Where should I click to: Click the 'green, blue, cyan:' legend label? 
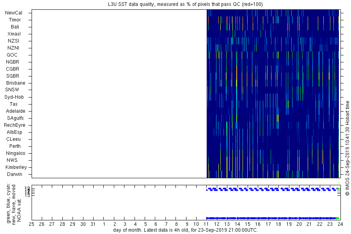pyautogui.click(x=9, y=203)
